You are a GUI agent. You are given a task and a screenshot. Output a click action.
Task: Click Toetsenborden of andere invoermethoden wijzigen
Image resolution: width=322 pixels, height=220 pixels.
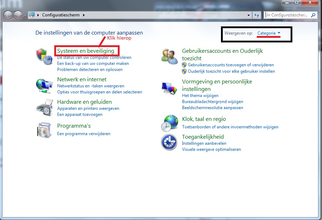pos(230,127)
